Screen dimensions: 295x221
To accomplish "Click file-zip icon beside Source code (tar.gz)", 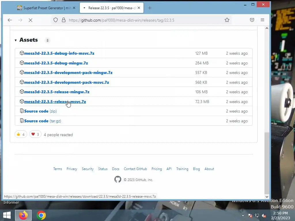I will point(22,121).
